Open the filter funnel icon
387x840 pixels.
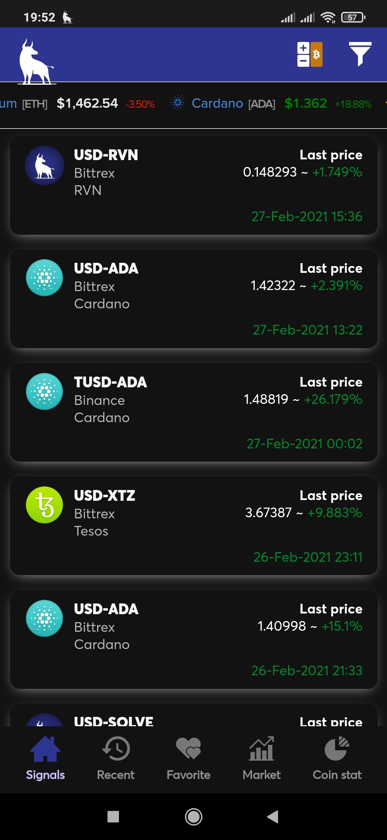point(360,54)
